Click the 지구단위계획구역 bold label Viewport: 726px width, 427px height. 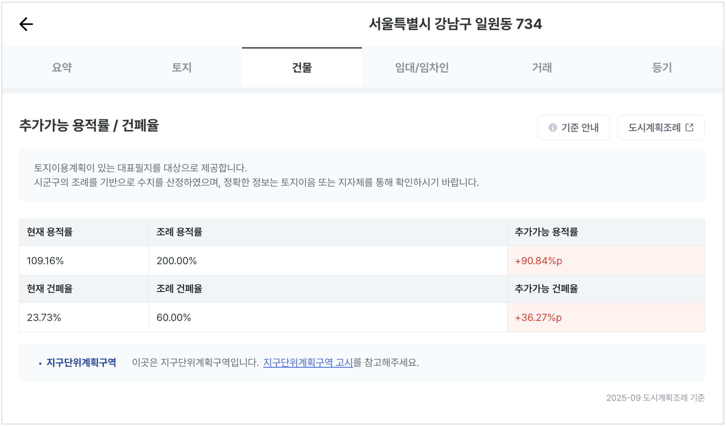click(x=81, y=362)
